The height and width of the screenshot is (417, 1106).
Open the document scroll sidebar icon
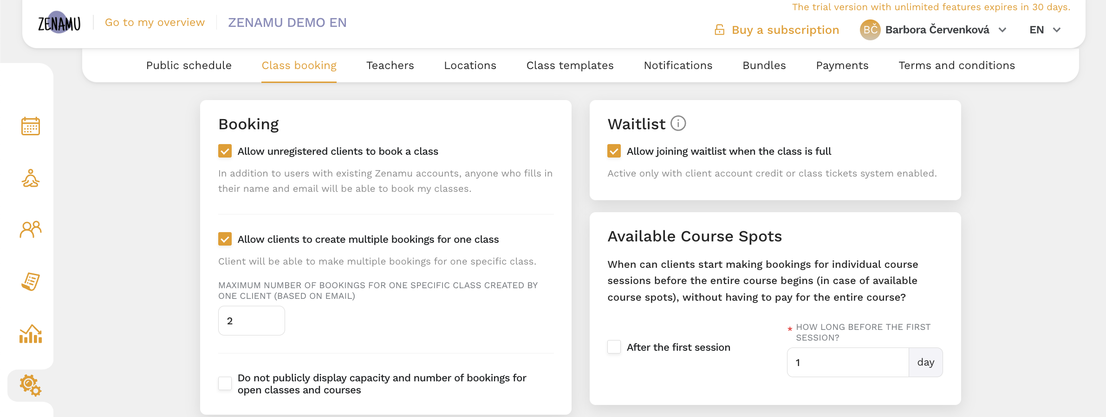click(31, 281)
